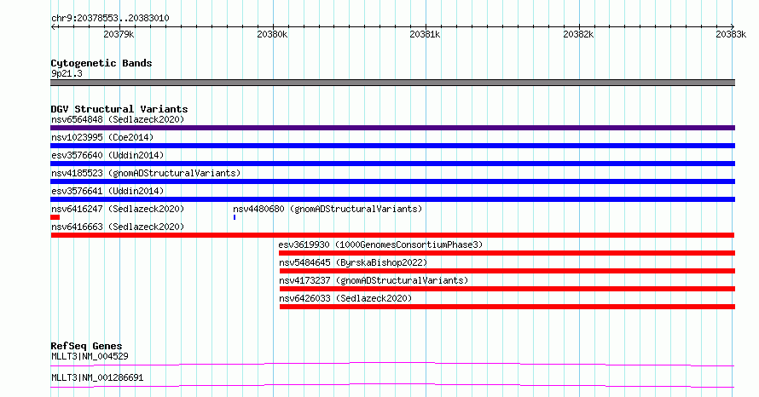Viewport: 759px width, 397px height.
Task: Select nsv4173237 (gnomADStructuralVariants) label
Action: coord(374,280)
